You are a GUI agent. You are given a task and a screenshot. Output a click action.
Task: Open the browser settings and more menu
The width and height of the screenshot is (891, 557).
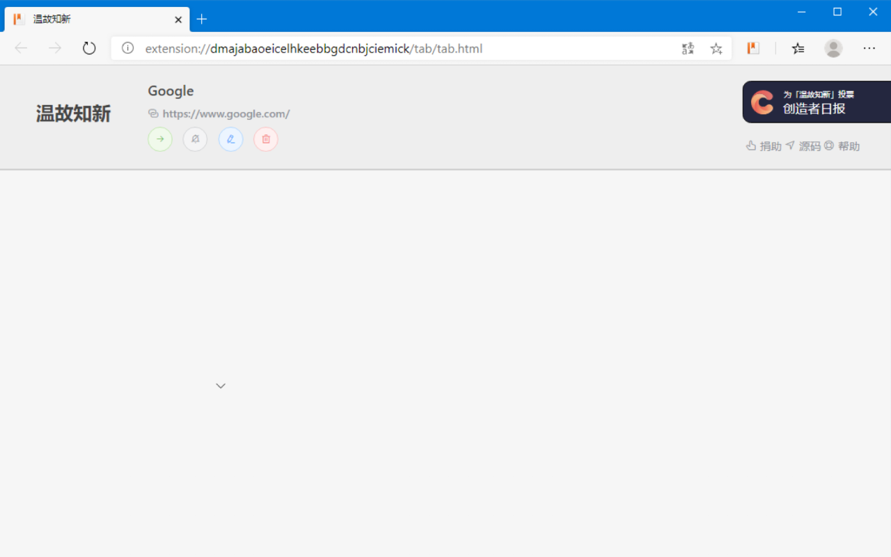869,48
